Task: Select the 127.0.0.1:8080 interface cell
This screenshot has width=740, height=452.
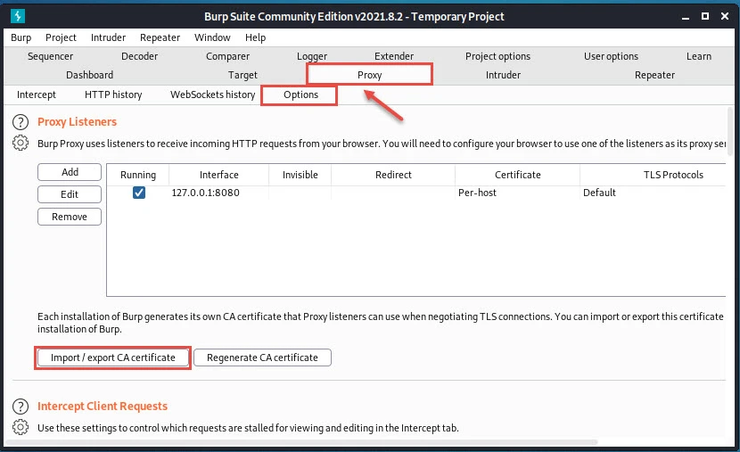Action: point(219,193)
